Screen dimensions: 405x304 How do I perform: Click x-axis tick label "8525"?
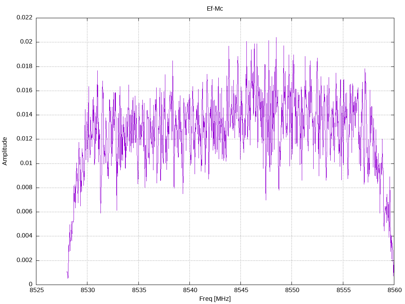[37, 290]
